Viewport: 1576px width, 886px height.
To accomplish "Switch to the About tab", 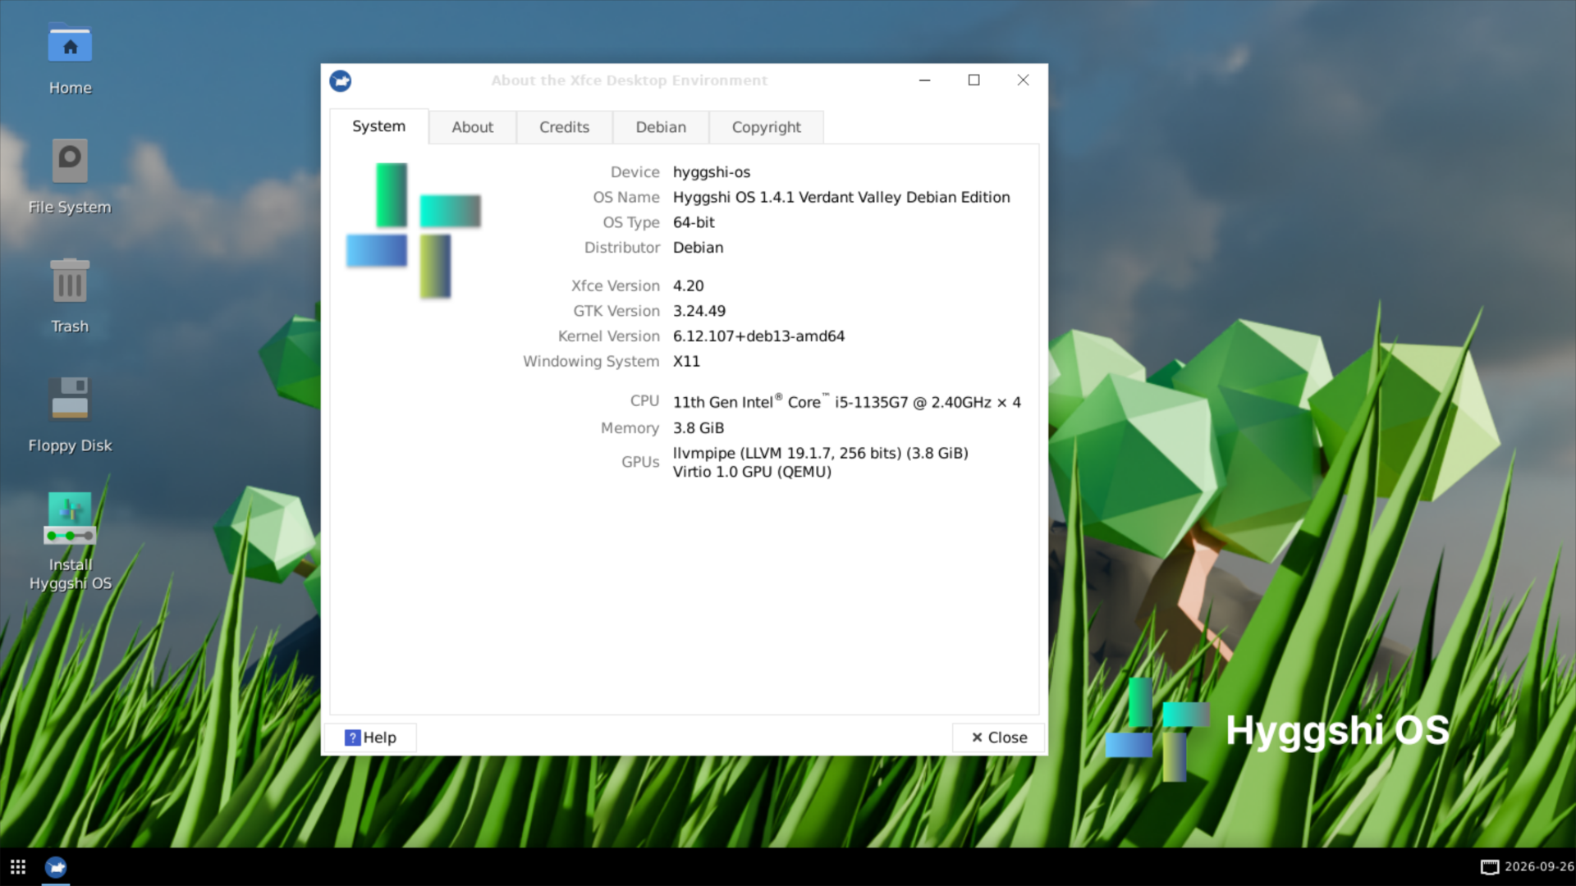I will coord(472,127).
